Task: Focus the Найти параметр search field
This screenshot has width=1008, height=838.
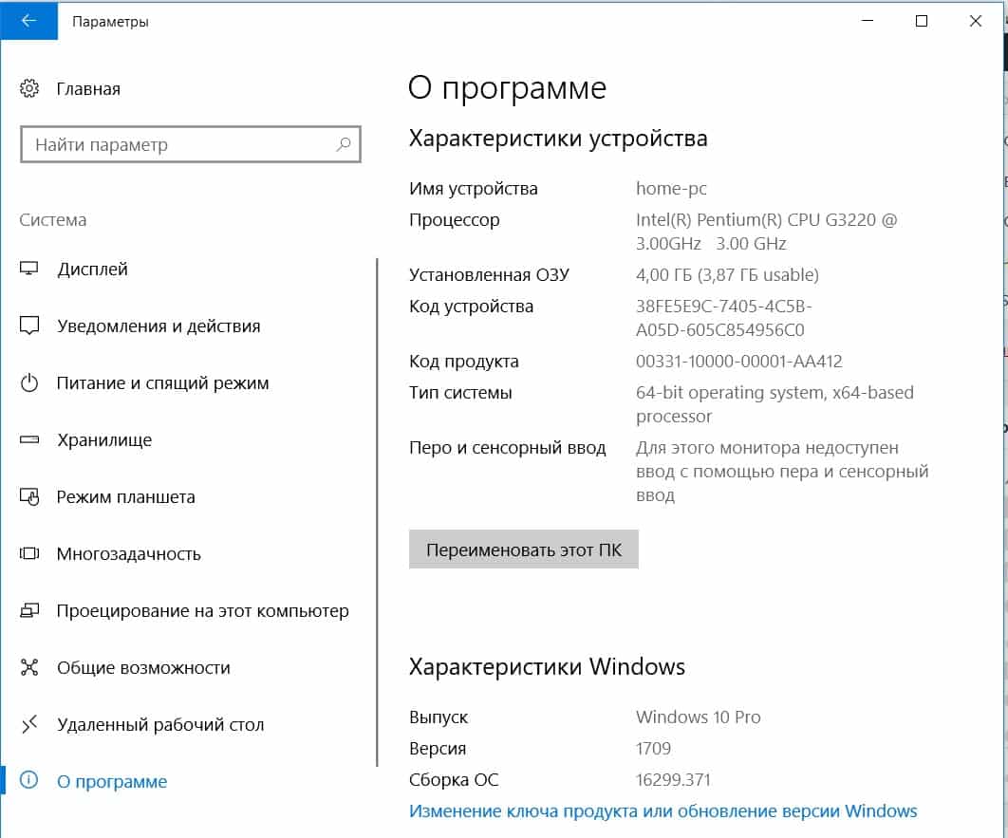Action: coord(180,145)
